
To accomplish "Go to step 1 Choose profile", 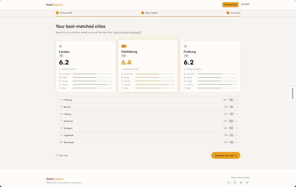I will pos(64,13).
